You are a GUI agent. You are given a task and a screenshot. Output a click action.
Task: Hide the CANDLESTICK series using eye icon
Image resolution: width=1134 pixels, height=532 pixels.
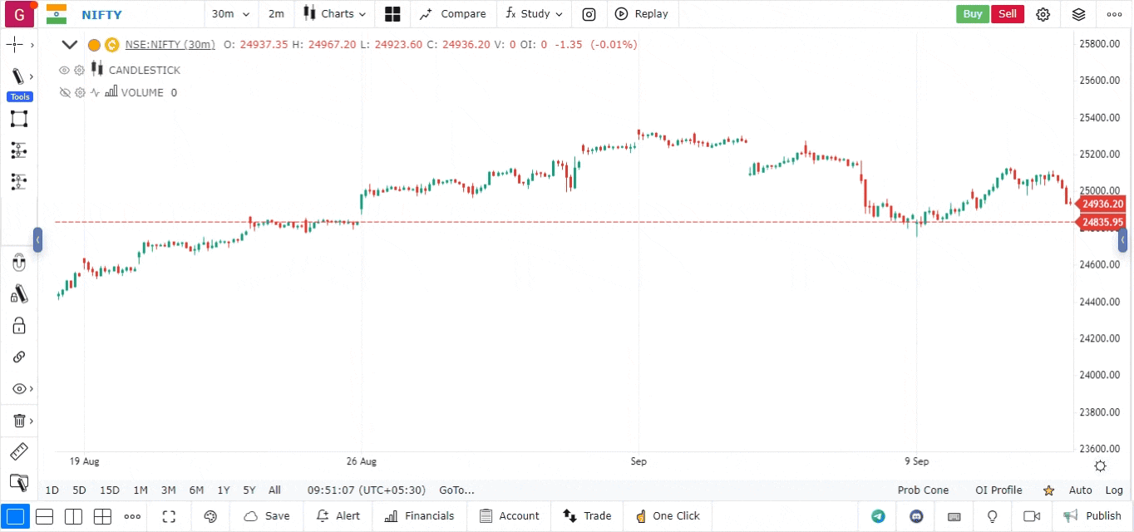tap(64, 71)
